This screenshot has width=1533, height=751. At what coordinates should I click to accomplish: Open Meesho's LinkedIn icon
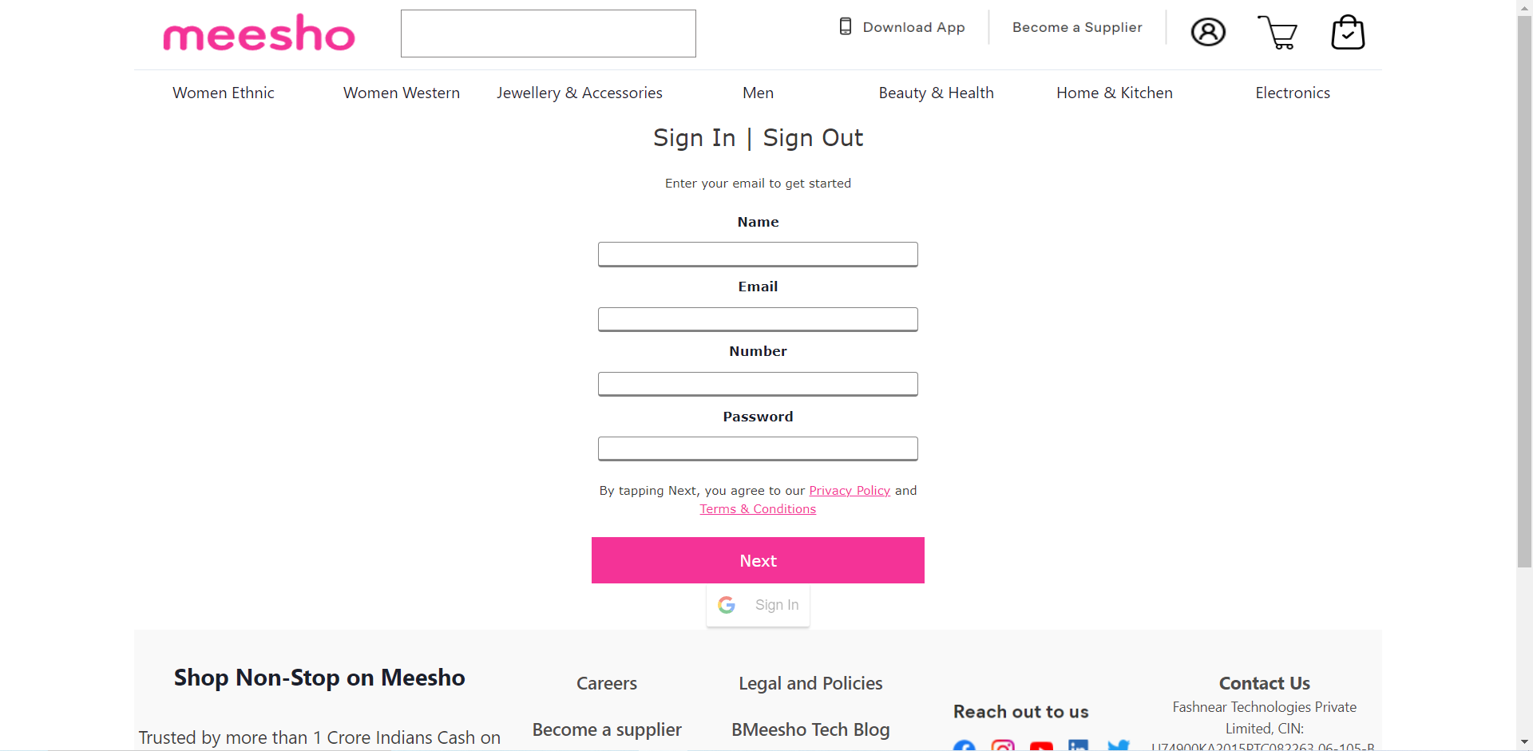pyautogui.click(x=1079, y=746)
